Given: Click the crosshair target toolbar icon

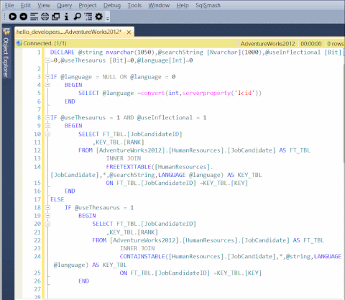Looking at the screenshot, I should coord(45,17).
